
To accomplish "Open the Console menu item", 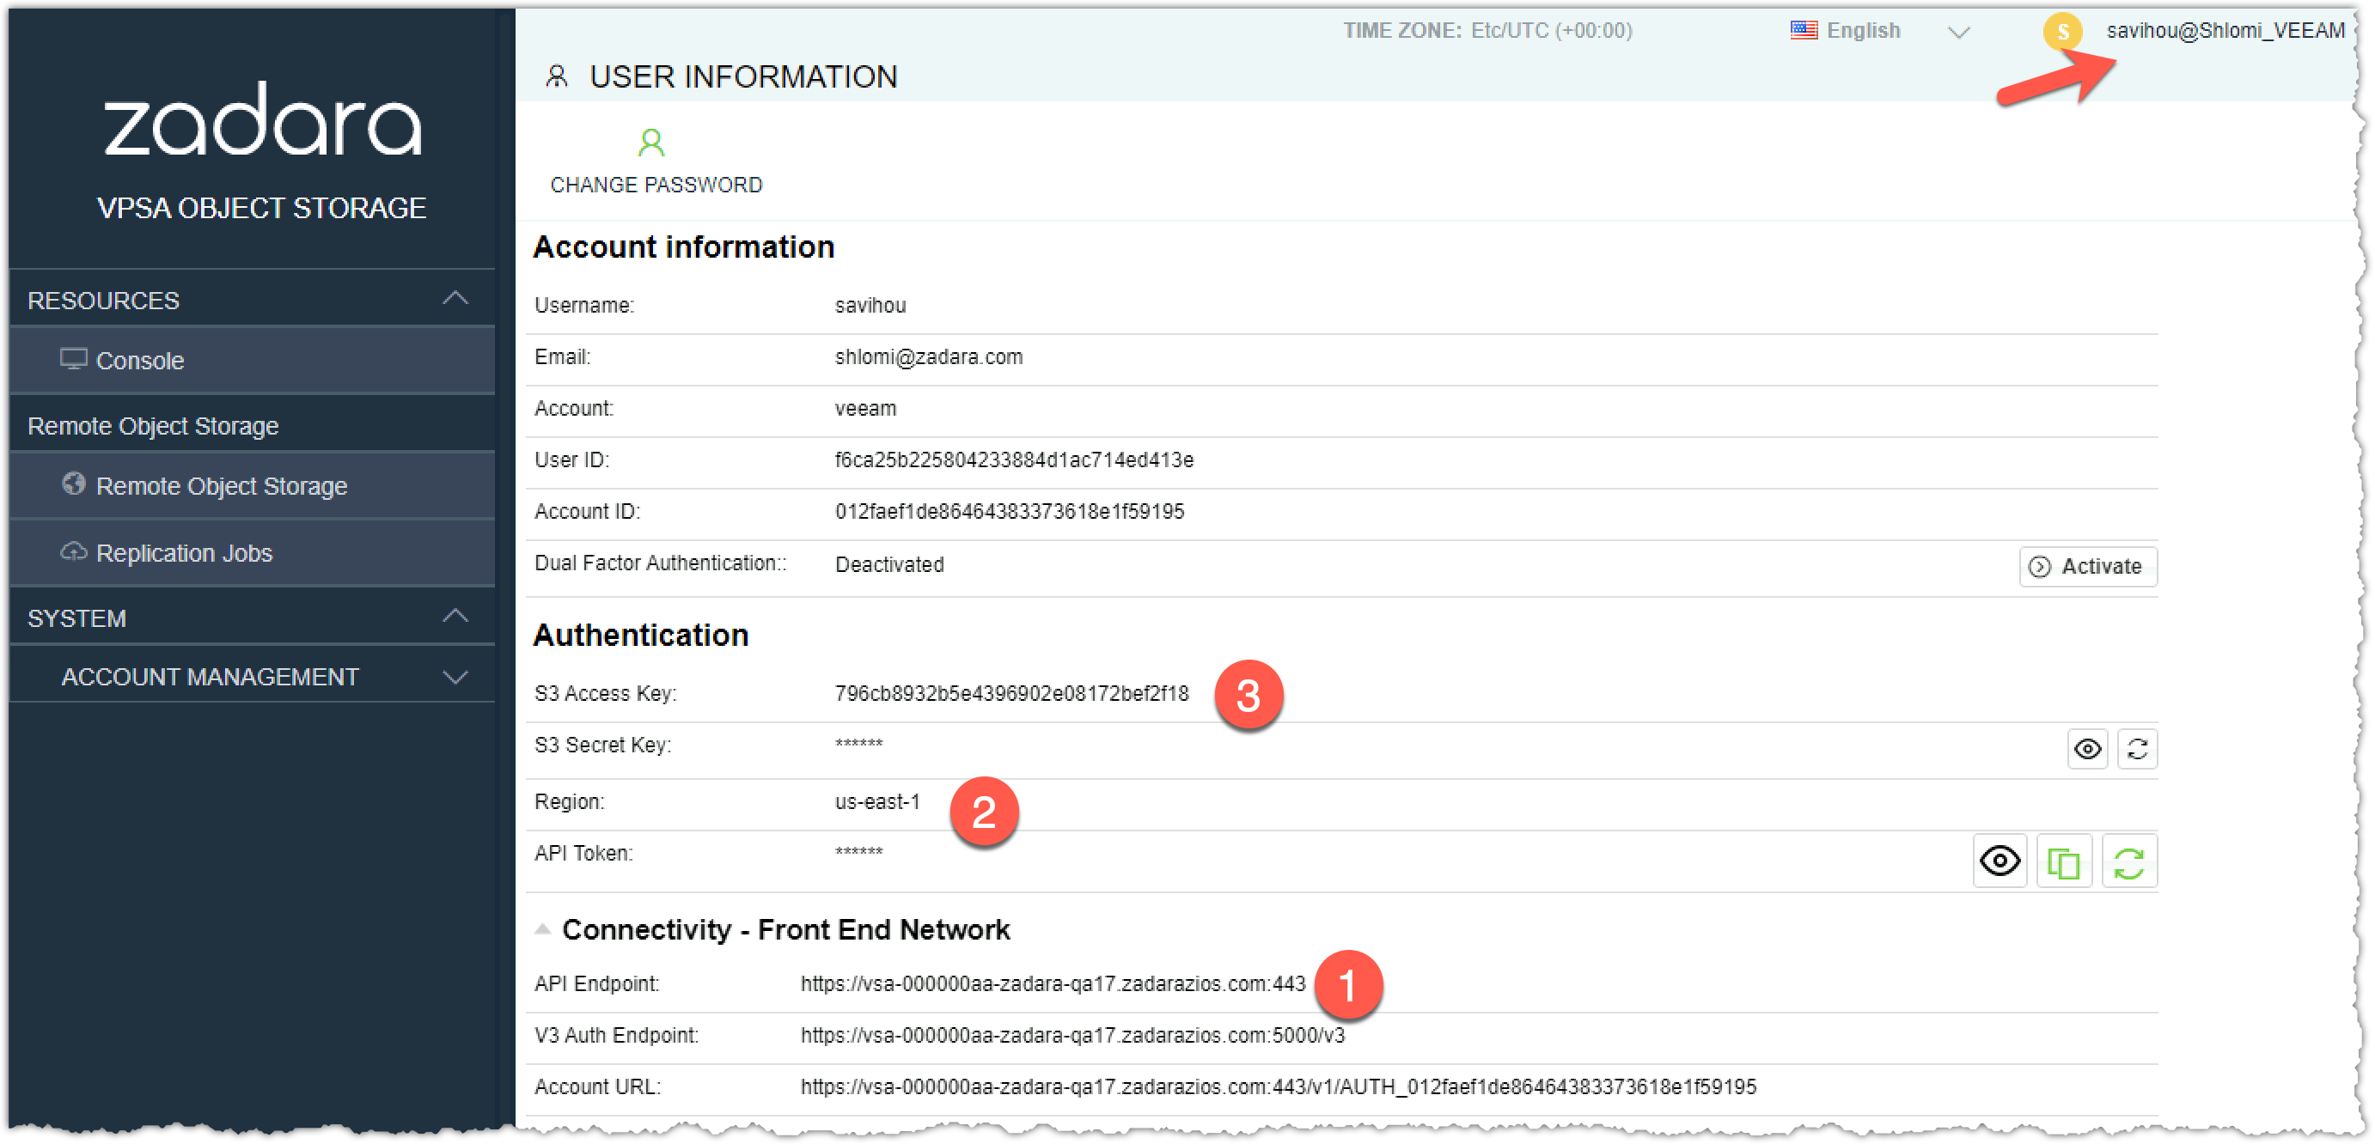I will tap(253, 361).
